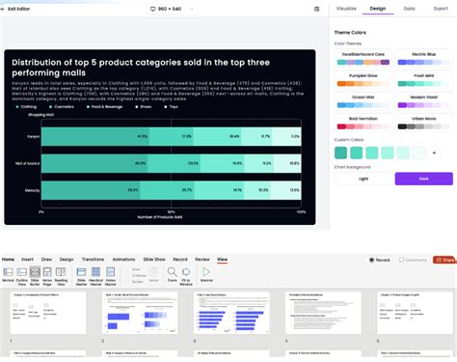Switch to the Export tab
457x362 pixels.
click(x=441, y=9)
